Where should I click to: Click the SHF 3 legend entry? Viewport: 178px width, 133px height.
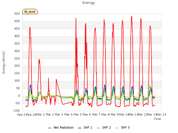pos(122,127)
